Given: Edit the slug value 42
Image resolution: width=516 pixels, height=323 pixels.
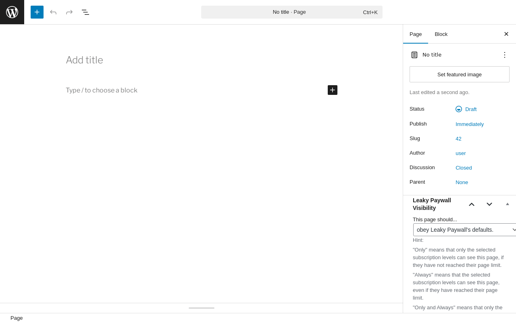Looking at the screenshot, I should click(458, 138).
